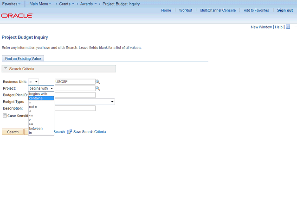Choose the 'not =' operator option
The height and width of the screenshot is (222, 297).
41,107
